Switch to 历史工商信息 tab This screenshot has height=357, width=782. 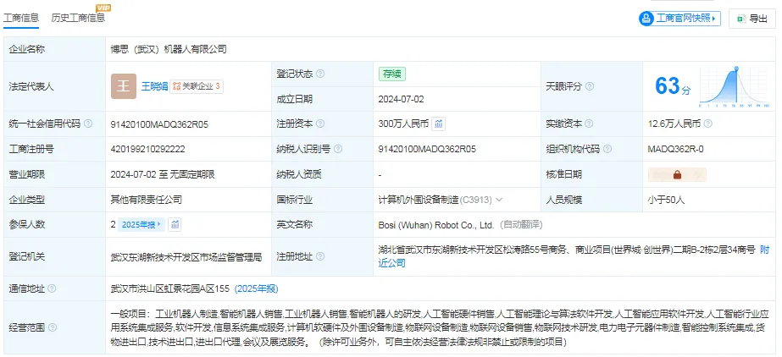pyautogui.click(x=78, y=18)
